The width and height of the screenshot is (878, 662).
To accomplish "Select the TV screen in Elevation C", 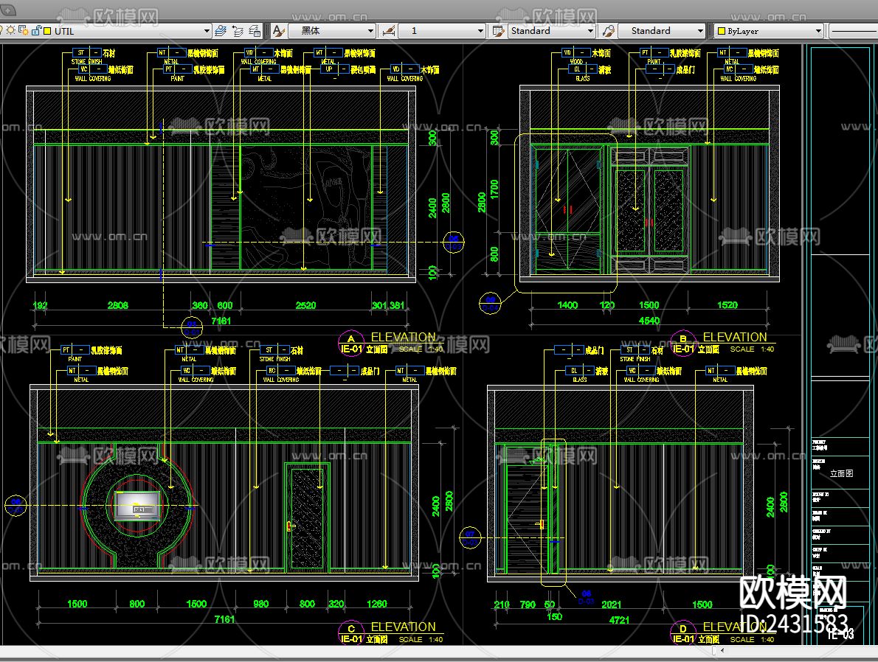I will tap(137, 506).
